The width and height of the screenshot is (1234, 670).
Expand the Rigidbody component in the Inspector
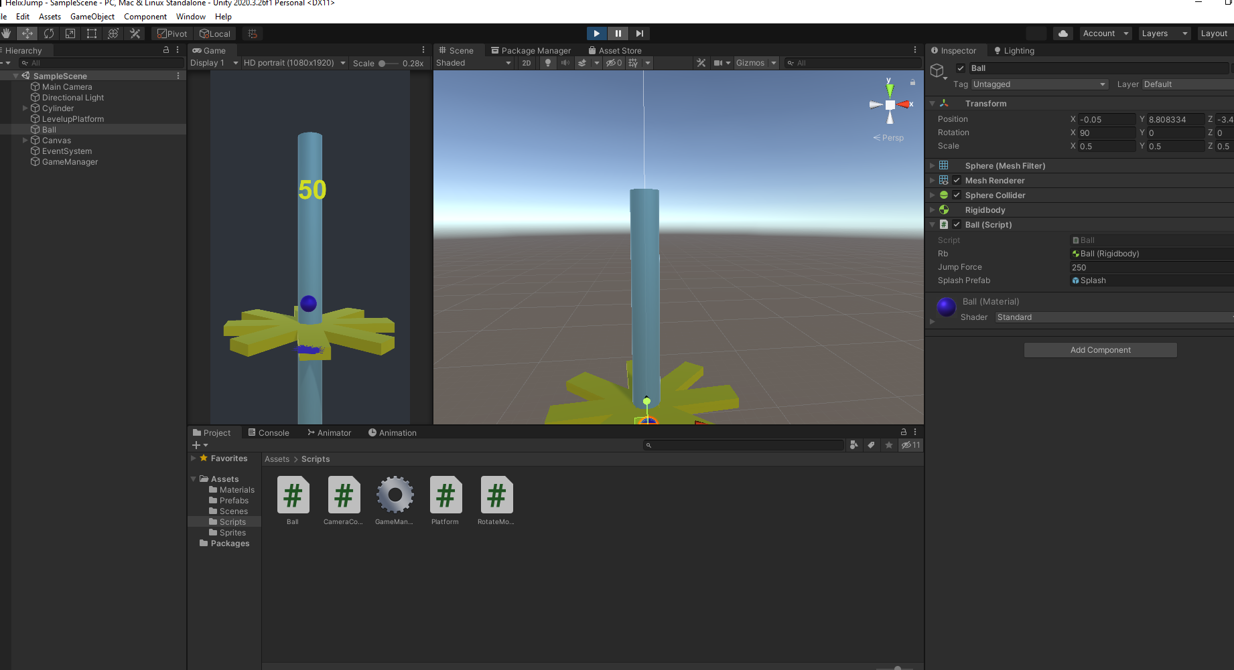(932, 210)
